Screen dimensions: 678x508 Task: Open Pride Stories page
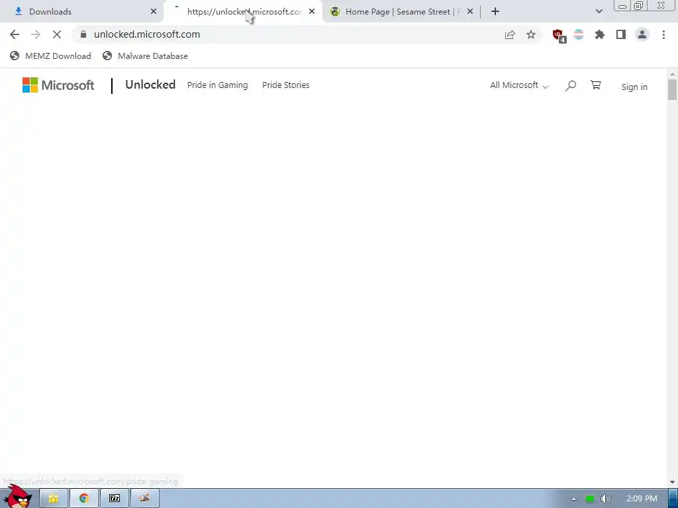pos(286,85)
